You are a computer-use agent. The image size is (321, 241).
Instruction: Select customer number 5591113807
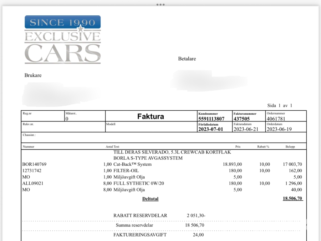(212, 119)
